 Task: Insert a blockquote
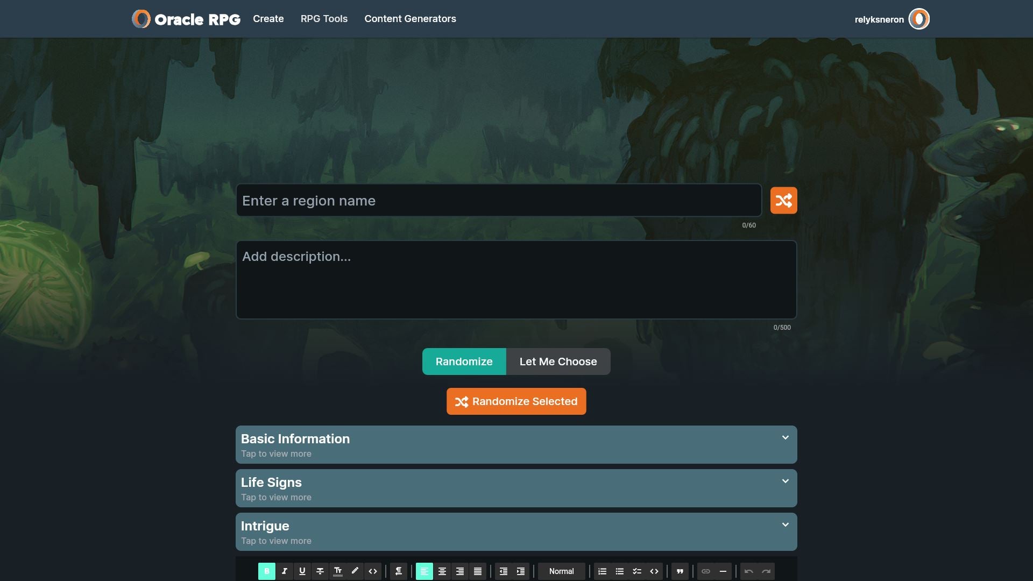(680, 571)
